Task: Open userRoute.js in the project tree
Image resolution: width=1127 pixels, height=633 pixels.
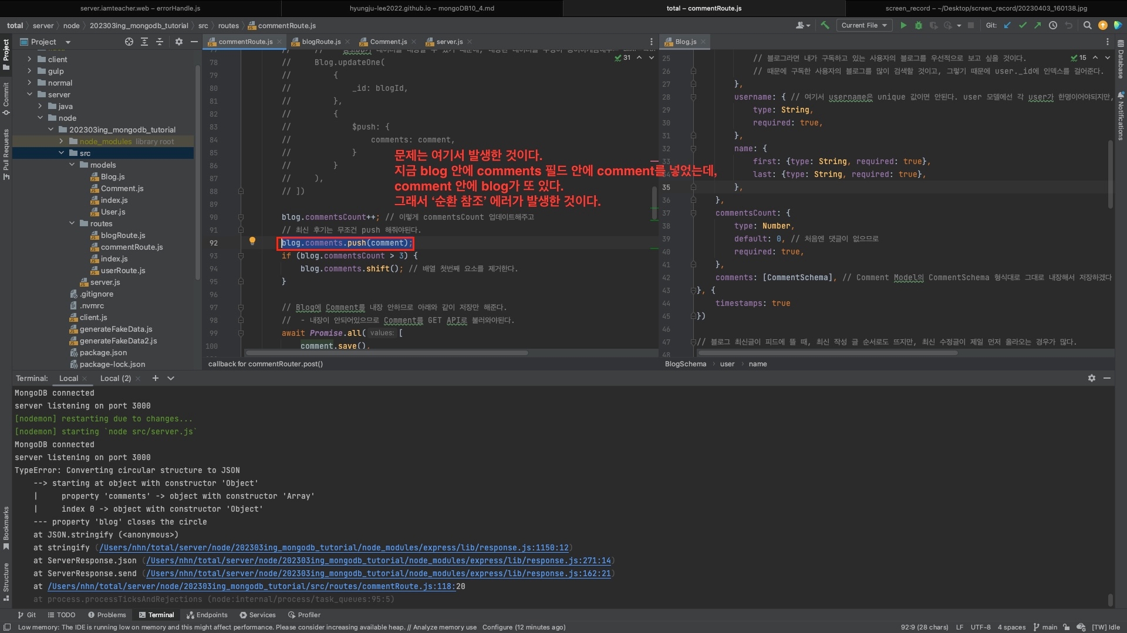Action: pos(123,270)
